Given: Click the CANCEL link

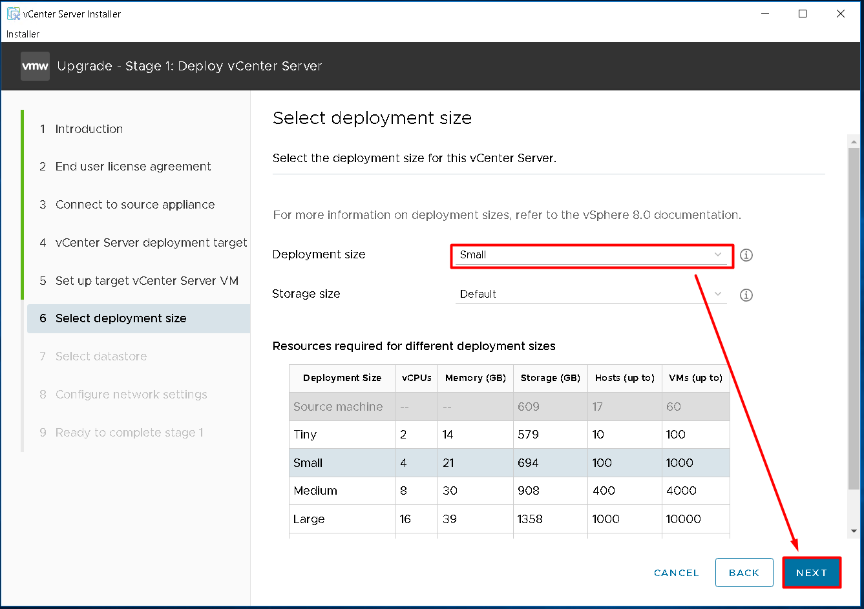Looking at the screenshot, I should [x=677, y=573].
